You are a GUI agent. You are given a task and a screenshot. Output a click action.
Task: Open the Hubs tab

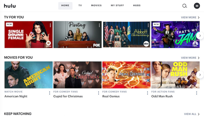[x=137, y=5]
